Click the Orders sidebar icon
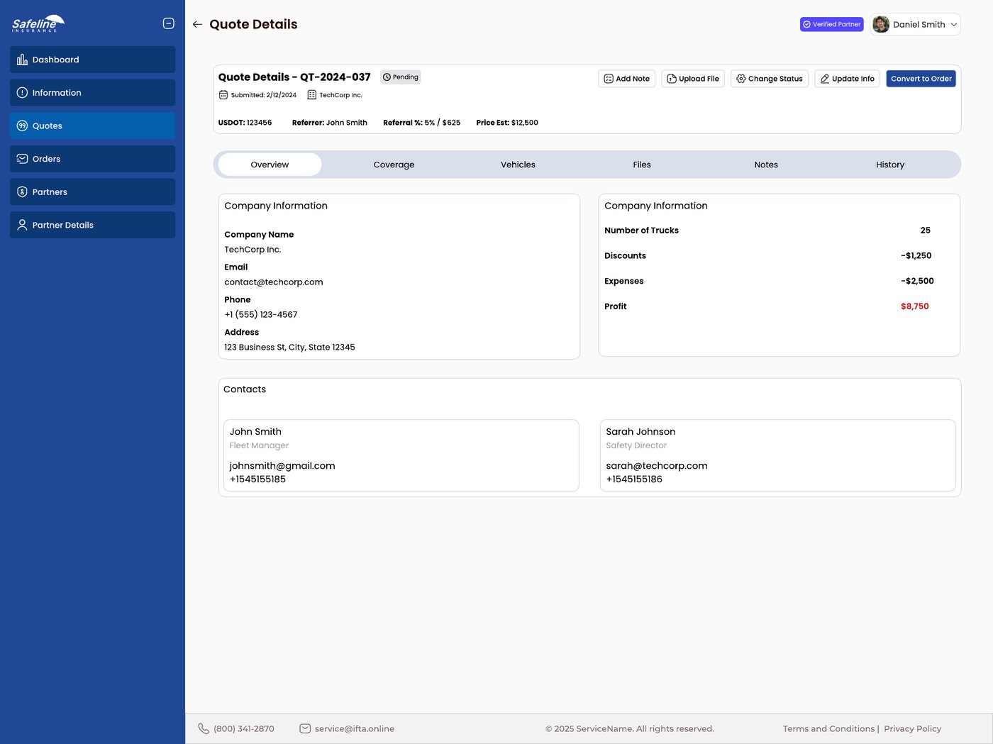This screenshot has width=993, height=744. tap(22, 159)
